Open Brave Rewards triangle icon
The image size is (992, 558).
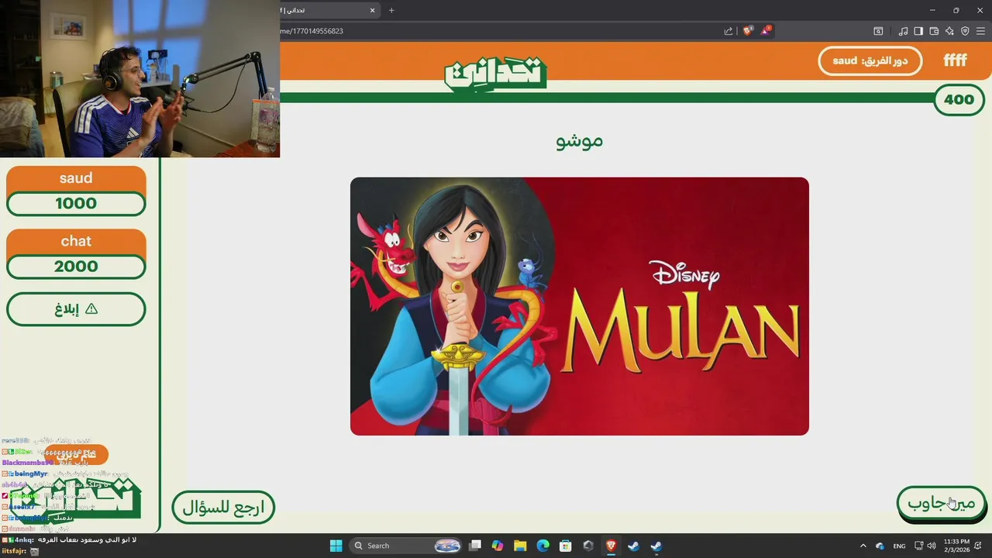766,31
